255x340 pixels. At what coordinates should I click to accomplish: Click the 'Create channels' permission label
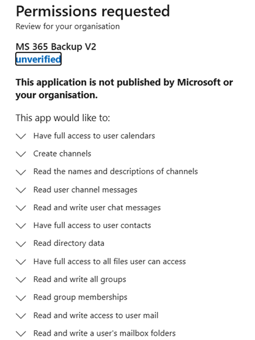click(x=62, y=153)
